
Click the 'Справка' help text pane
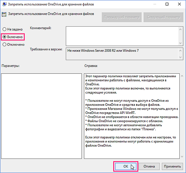click(x=132, y=116)
